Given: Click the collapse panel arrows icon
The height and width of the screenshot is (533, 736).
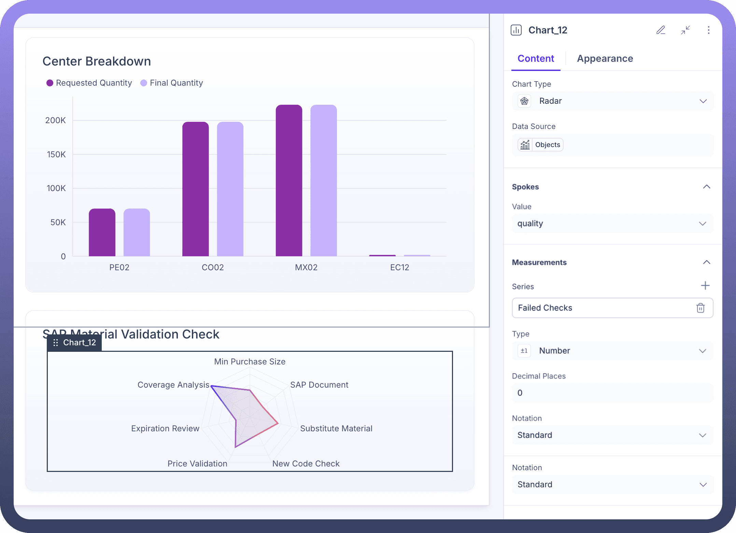Looking at the screenshot, I should [685, 30].
